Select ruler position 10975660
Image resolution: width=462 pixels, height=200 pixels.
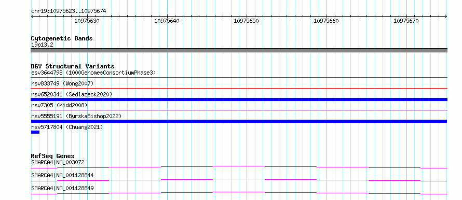[326, 21]
